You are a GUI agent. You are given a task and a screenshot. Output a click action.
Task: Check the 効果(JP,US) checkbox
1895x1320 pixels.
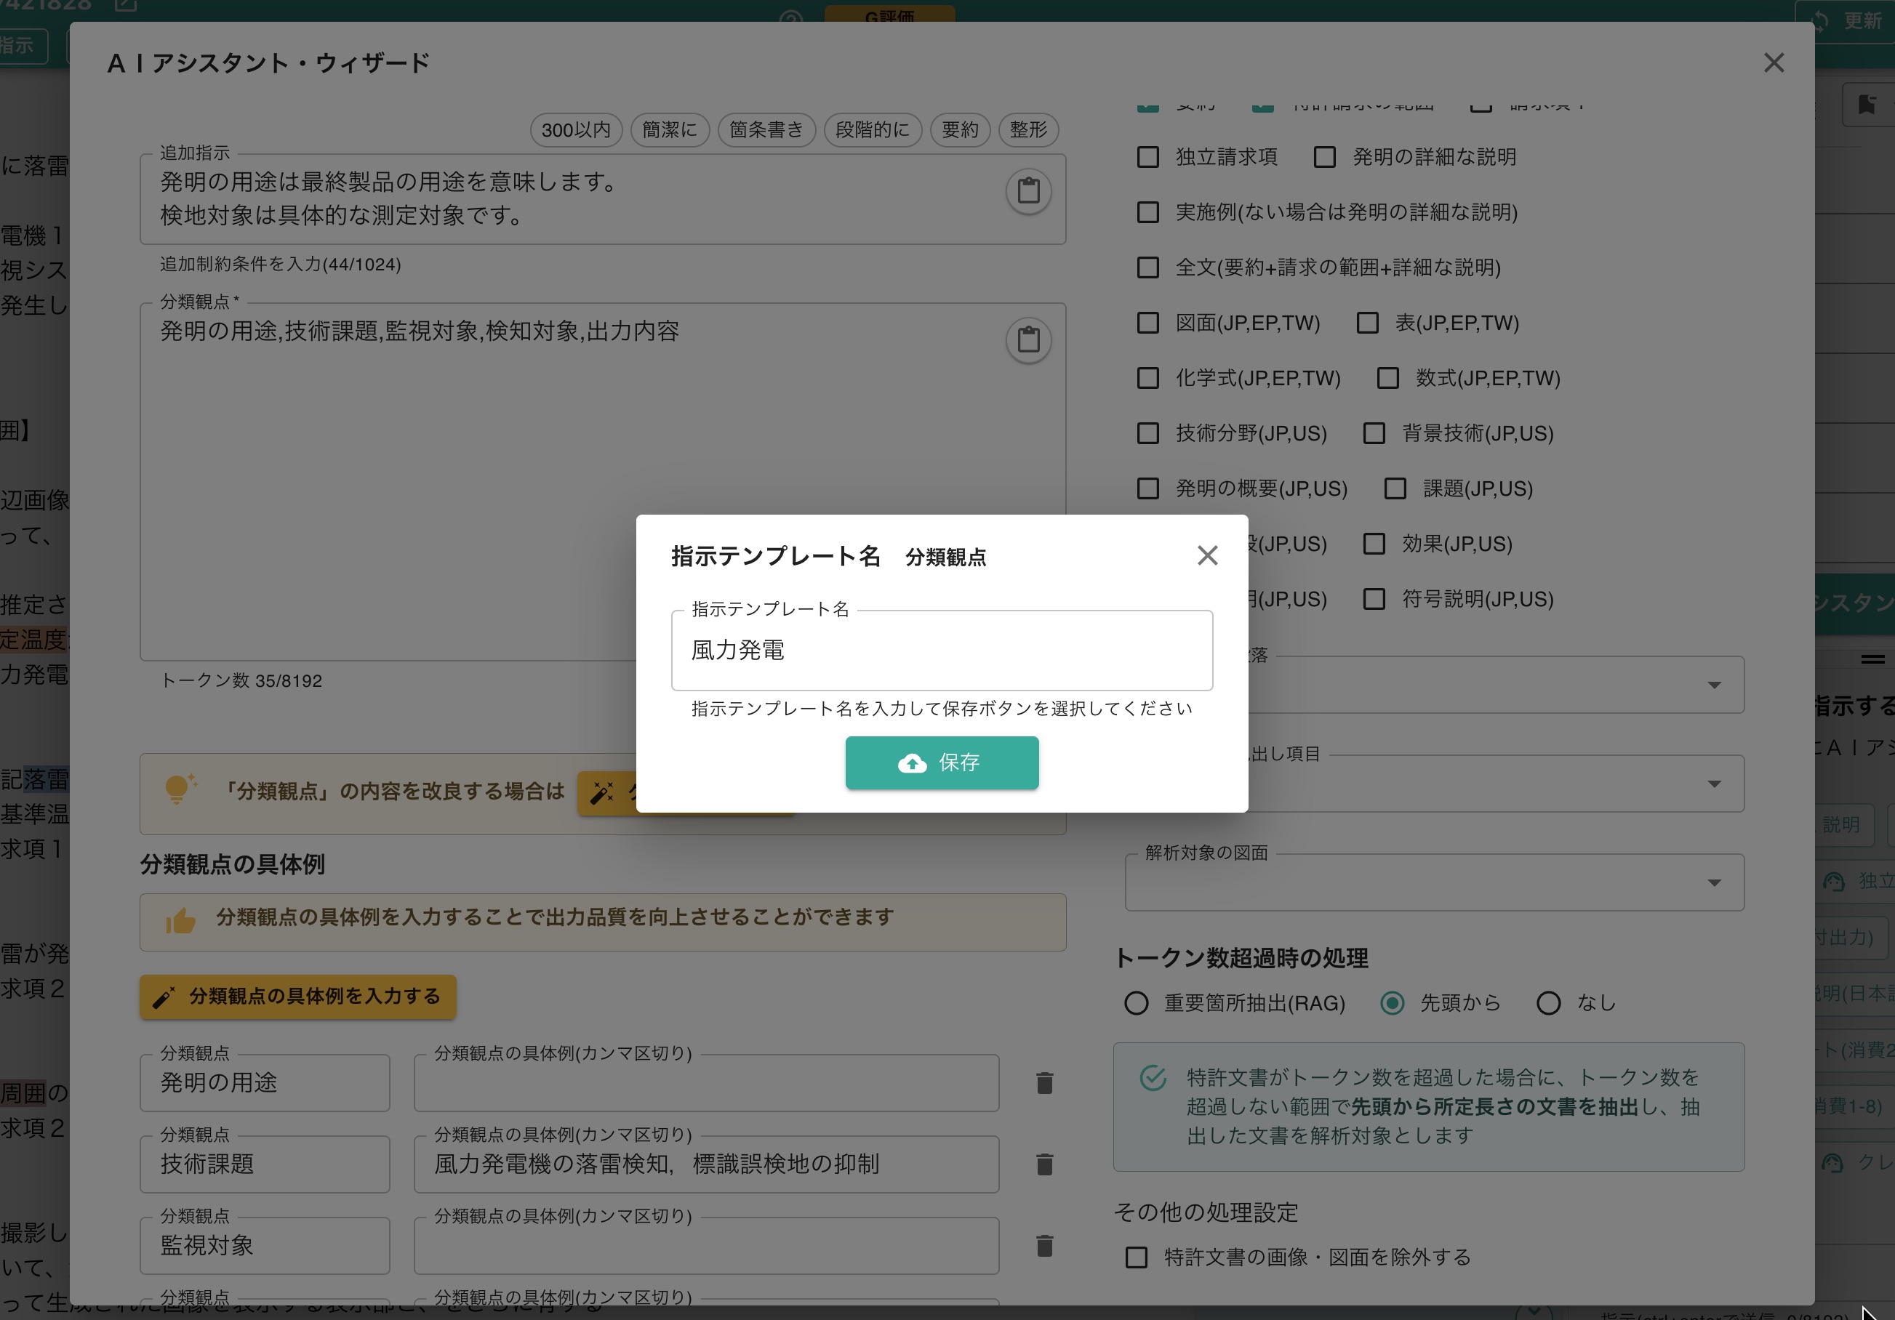(1374, 544)
